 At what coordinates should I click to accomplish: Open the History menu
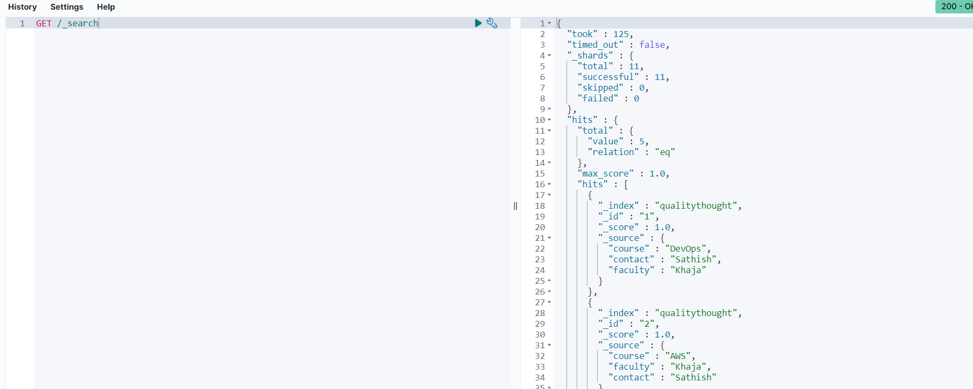point(23,7)
